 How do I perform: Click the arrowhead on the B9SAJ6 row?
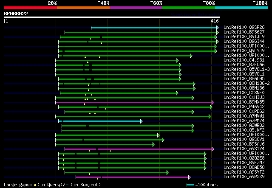[154, 145]
